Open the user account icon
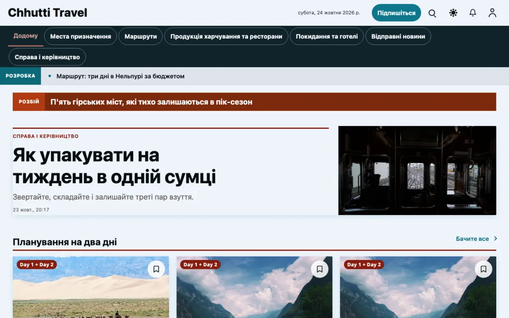The height and width of the screenshot is (318, 509). [492, 13]
